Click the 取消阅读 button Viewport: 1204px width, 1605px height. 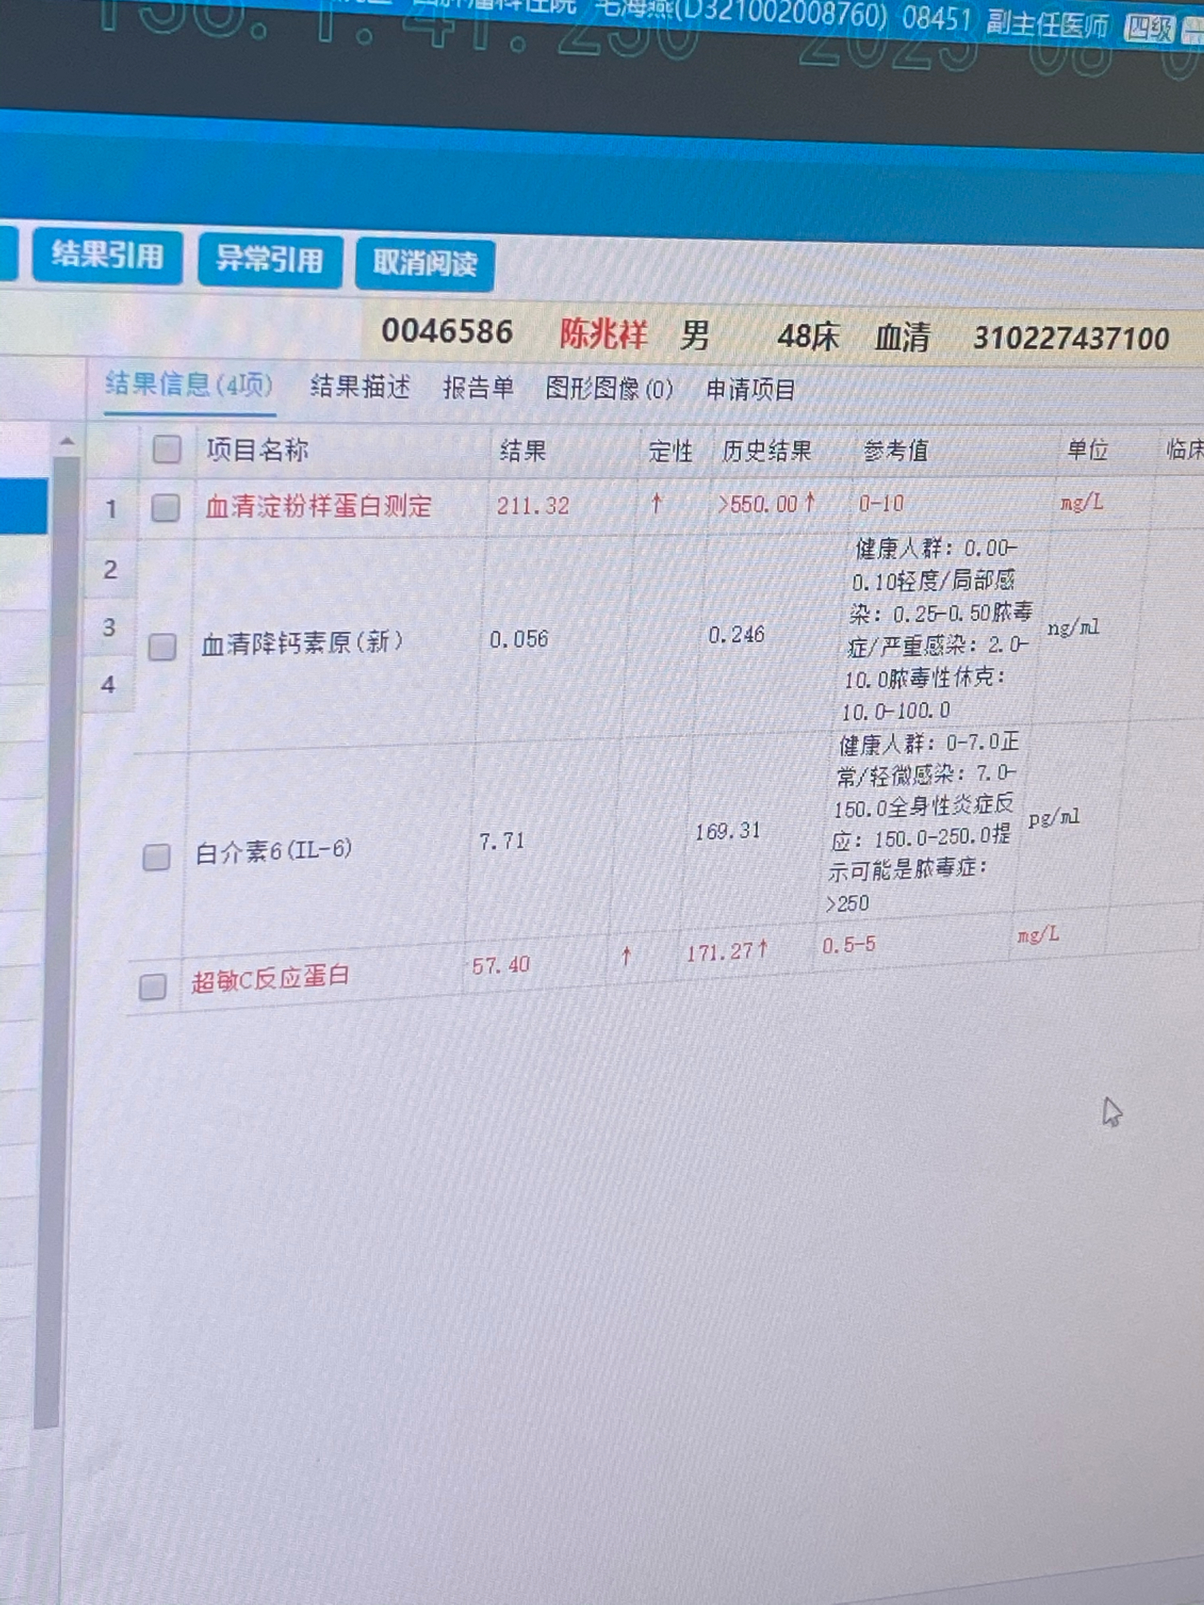(424, 264)
